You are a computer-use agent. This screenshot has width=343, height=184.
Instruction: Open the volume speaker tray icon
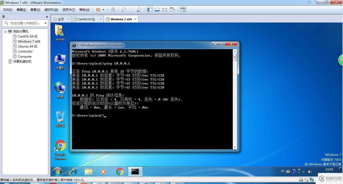[x=310, y=172]
